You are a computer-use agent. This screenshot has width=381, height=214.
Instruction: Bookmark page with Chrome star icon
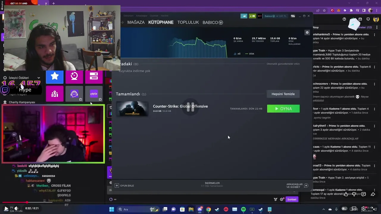(325, 10)
